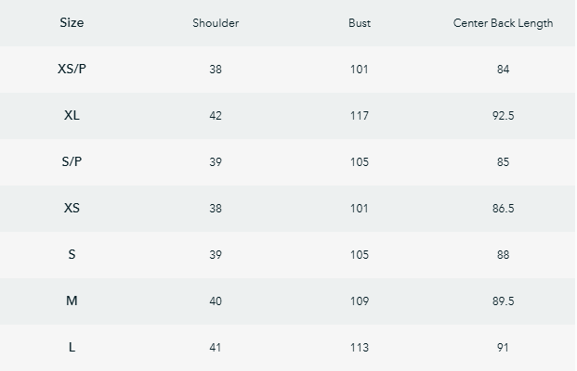Select the M size row label
The image size is (577, 371).
72,301
